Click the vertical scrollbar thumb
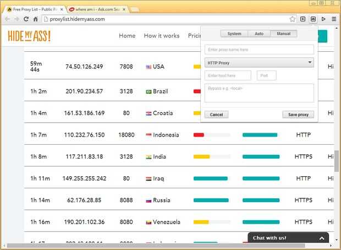 (336, 161)
